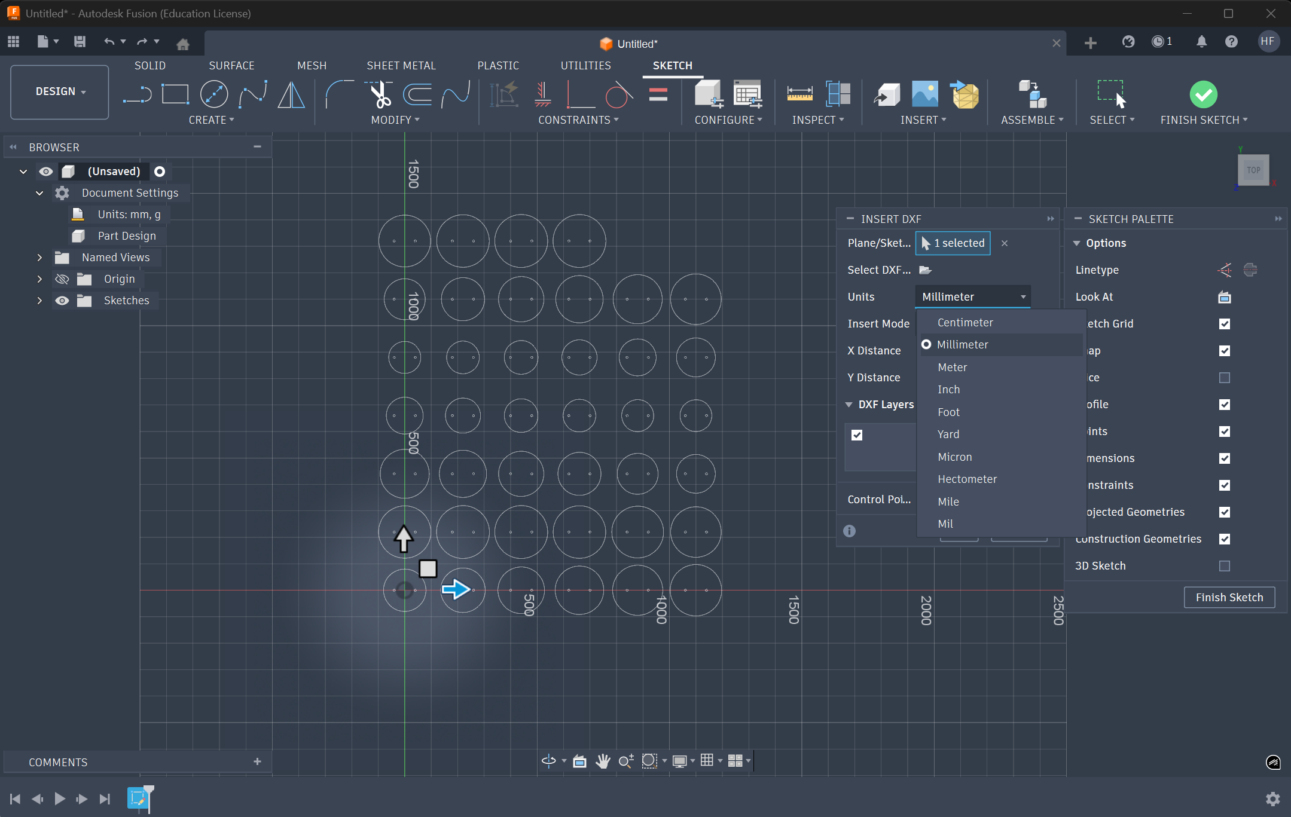Expand the Named Views folder
The height and width of the screenshot is (817, 1291).
tap(39, 257)
